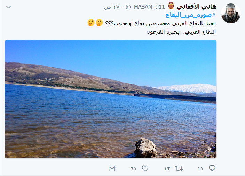Click the @_HASAN_911 handle
245x176 pixels.
[x=145, y=7]
